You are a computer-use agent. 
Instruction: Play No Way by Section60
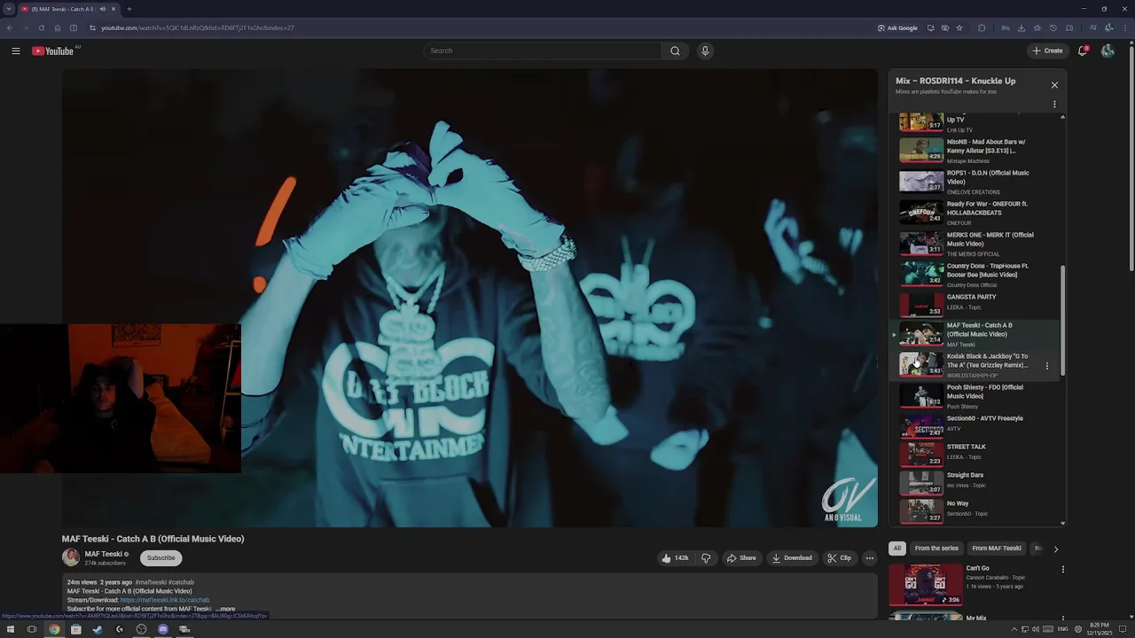(x=974, y=510)
